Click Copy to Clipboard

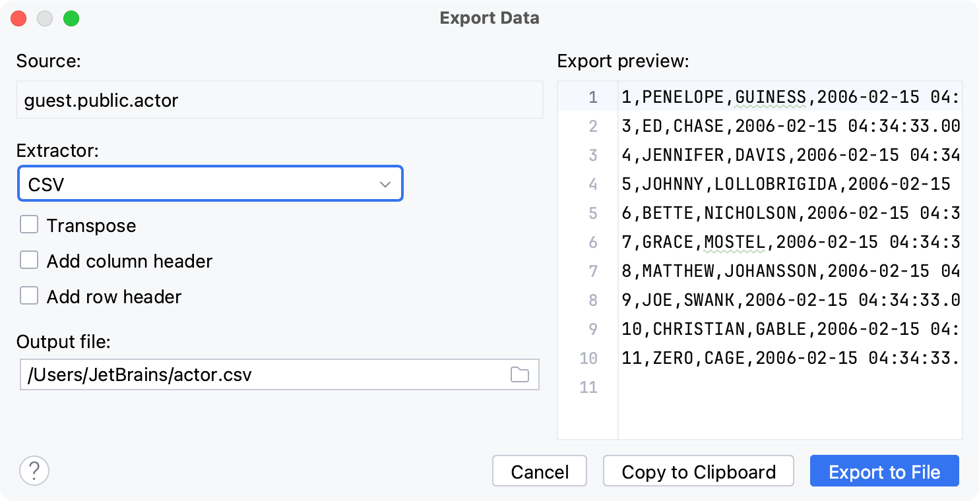pyautogui.click(x=698, y=471)
